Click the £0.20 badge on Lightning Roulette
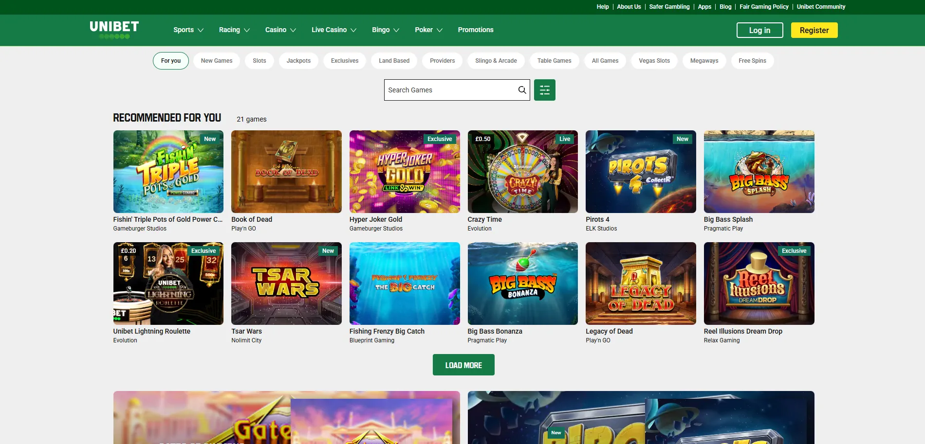The width and height of the screenshot is (925, 444). coord(129,251)
